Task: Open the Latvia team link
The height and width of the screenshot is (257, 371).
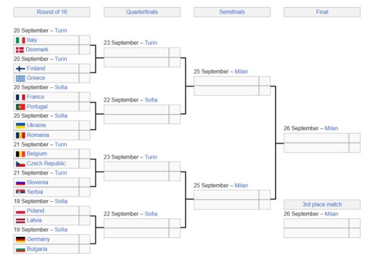Action: (x=34, y=220)
